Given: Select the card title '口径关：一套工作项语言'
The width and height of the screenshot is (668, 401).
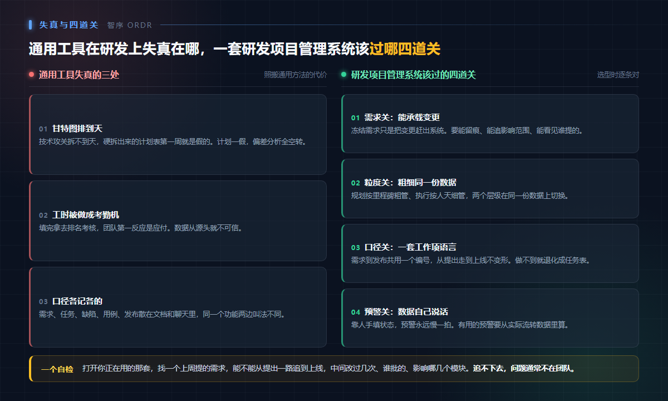Looking at the screenshot, I should click(x=410, y=247).
